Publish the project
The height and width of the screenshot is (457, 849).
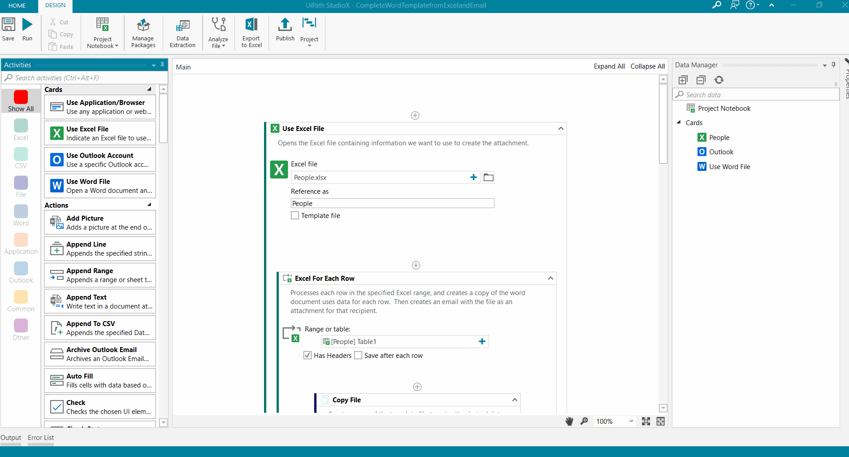point(285,30)
